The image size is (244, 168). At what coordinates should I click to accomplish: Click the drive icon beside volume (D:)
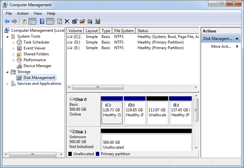(x=70, y=42)
